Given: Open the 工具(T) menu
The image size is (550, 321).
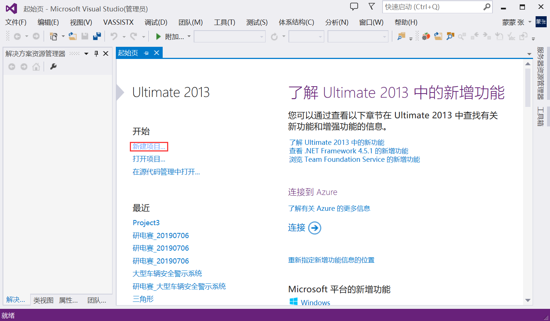Looking at the screenshot, I should point(224,22).
